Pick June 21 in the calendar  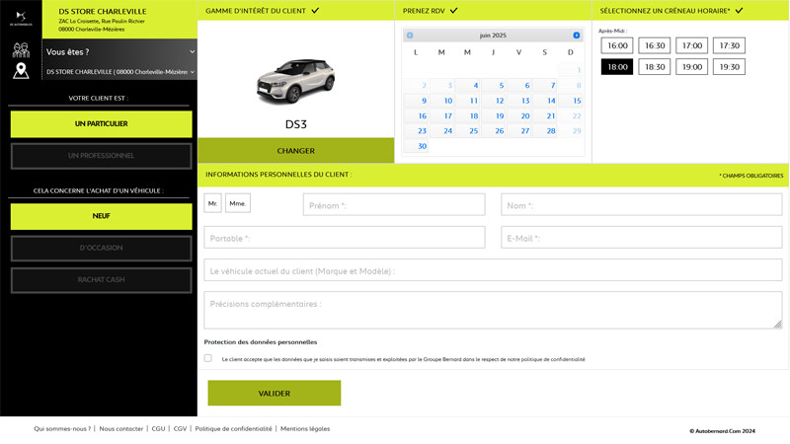pyautogui.click(x=545, y=115)
